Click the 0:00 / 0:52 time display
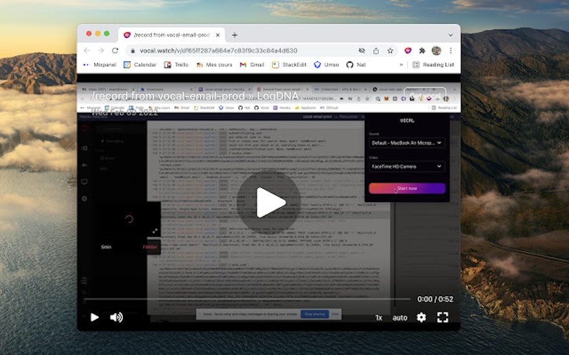Screen dimensions: 569x355 [435, 299]
